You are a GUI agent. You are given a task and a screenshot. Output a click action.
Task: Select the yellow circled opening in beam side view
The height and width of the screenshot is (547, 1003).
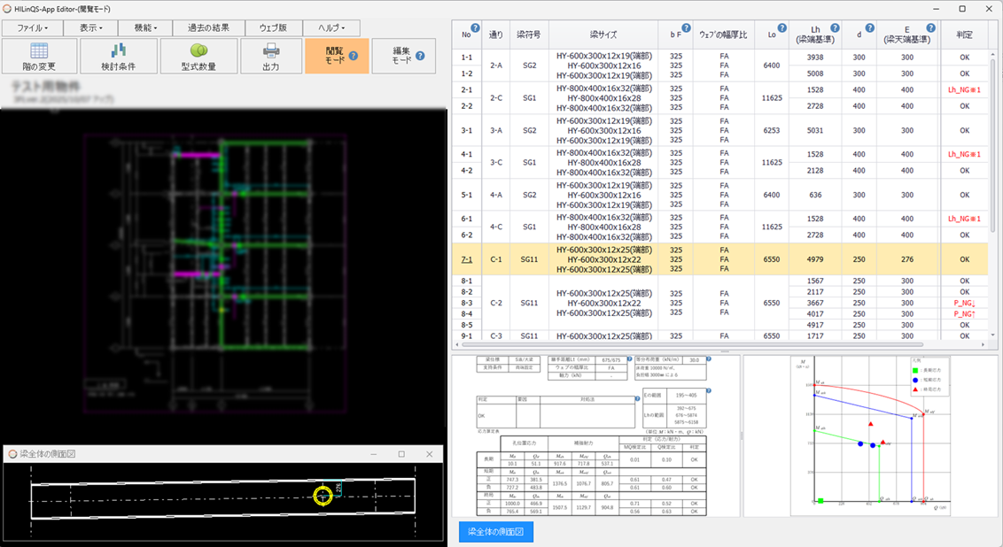tap(323, 496)
